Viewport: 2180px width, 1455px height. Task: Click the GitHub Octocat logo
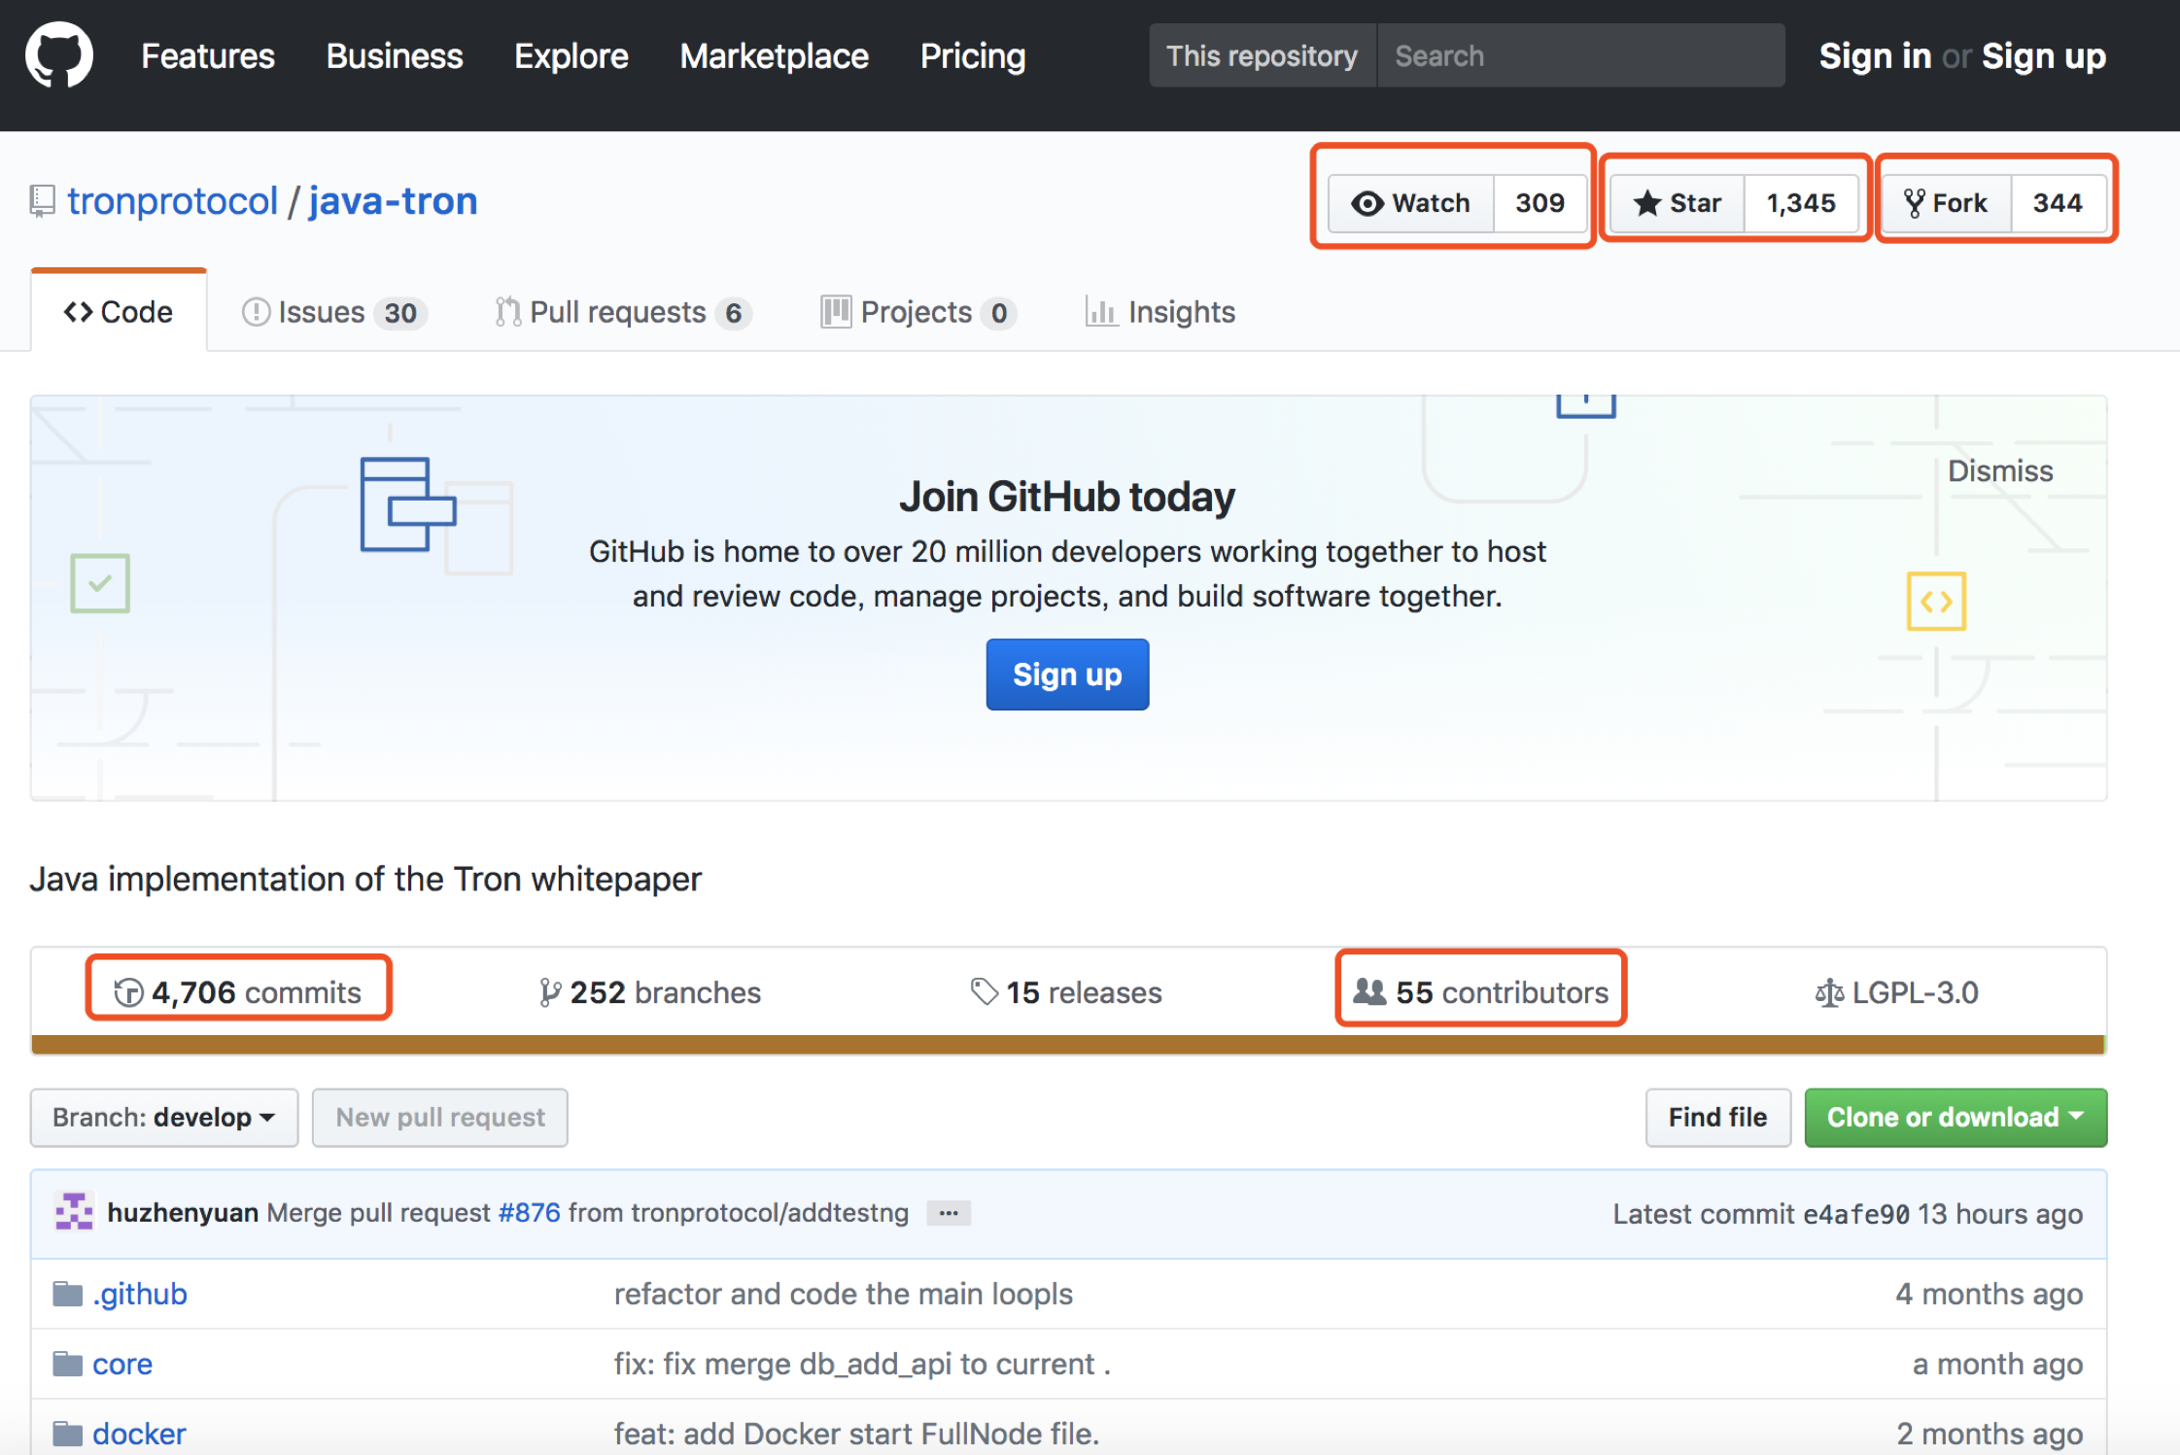click(x=59, y=55)
